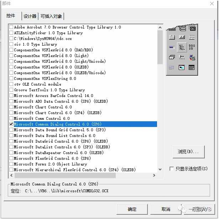Switch to the 控件 tab
Screen dimensions: 219x219
pos(11,16)
